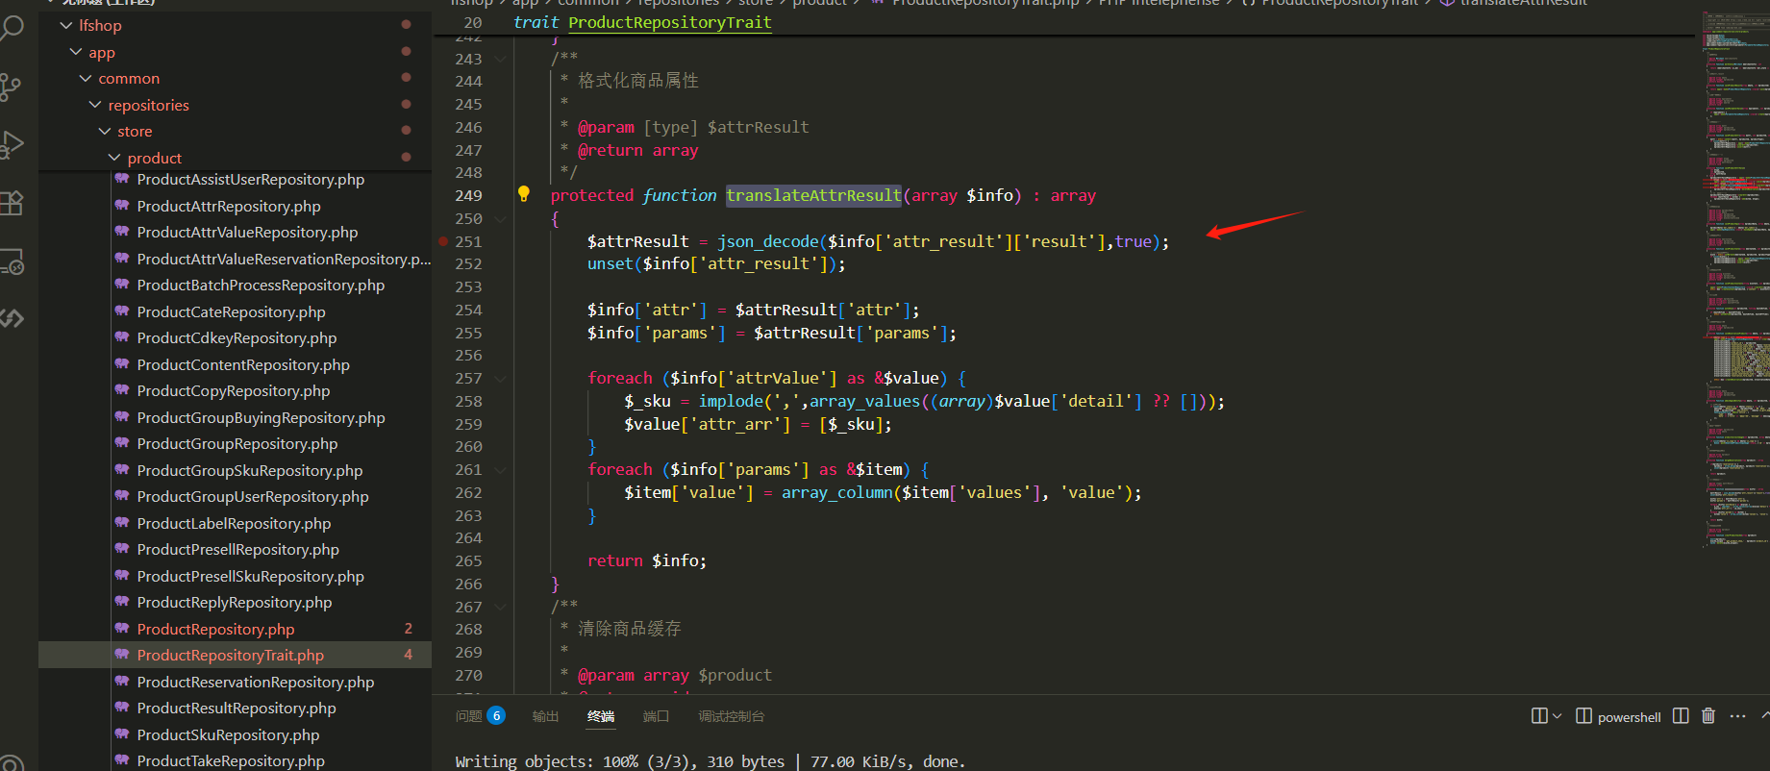The height and width of the screenshot is (771, 1770).
Task: Open the Run and Debug view
Action: point(12,144)
